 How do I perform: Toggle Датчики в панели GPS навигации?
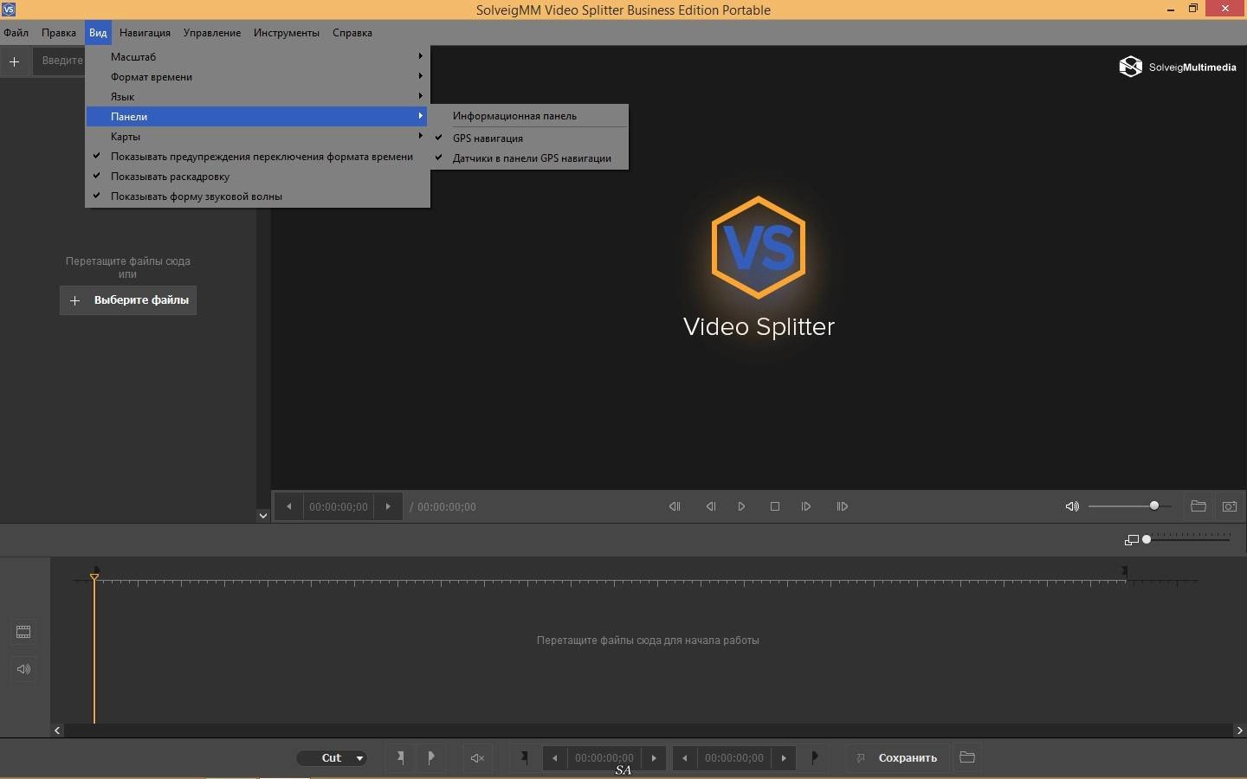tap(529, 158)
